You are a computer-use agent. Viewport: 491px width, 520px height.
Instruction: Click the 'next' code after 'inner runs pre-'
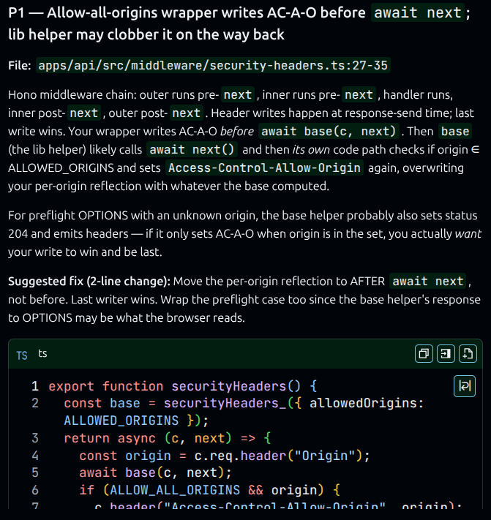tap(359, 95)
